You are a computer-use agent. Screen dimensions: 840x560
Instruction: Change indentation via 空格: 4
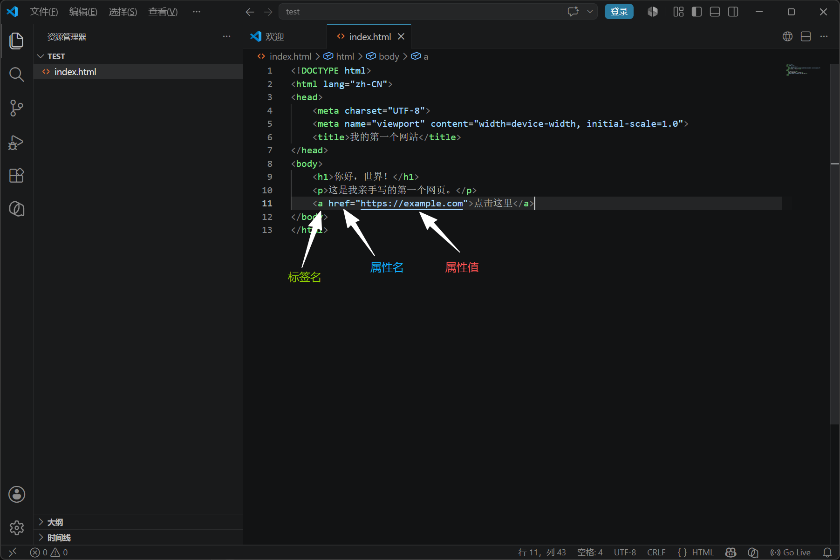(x=590, y=553)
